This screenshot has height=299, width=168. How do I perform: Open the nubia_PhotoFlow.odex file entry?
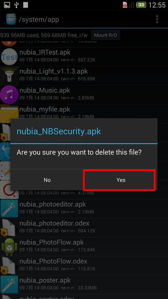[x=84, y=265]
